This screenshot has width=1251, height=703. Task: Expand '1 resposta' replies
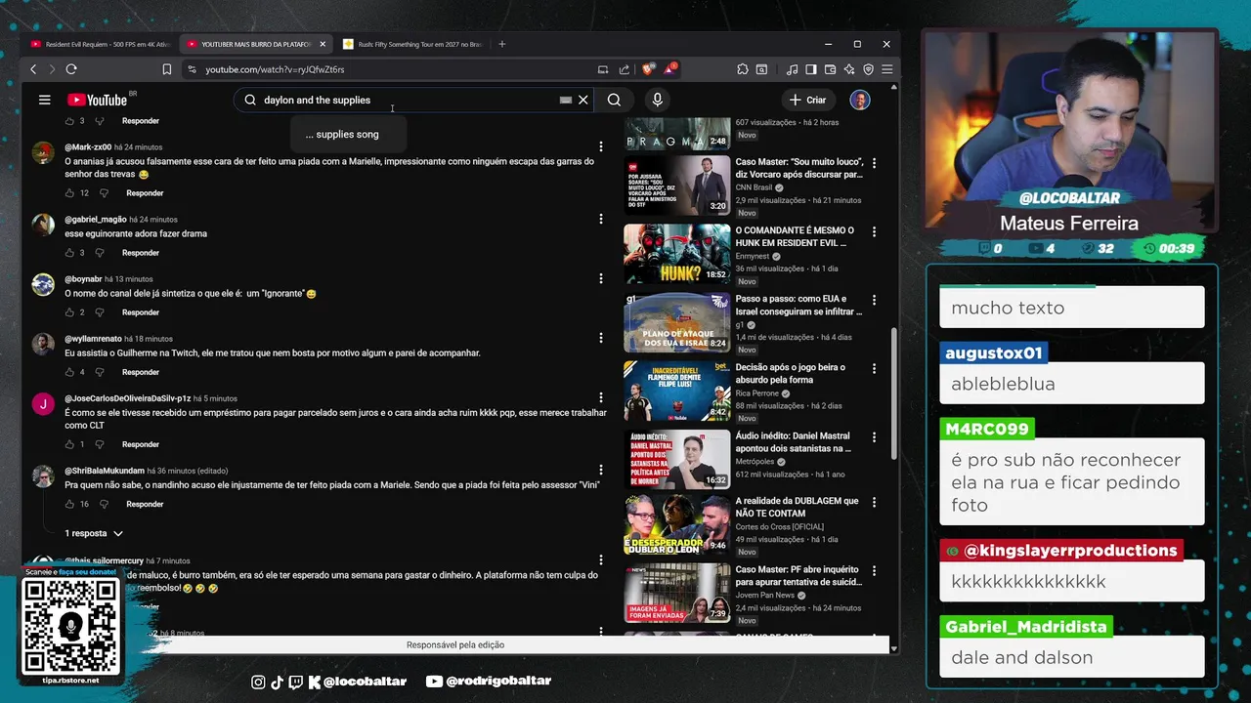pos(94,533)
